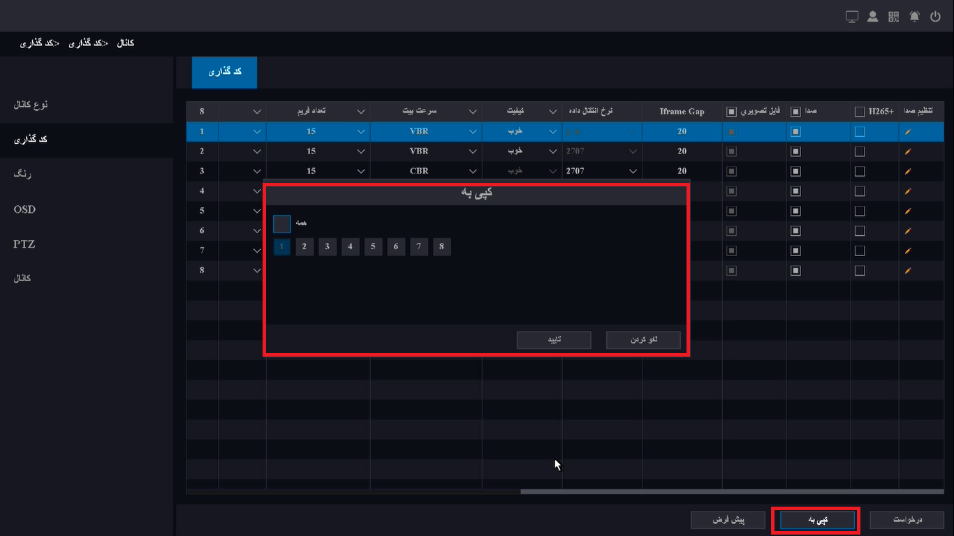
Task: Click the pencil edit icon for channel 7
Action: click(908, 251)
